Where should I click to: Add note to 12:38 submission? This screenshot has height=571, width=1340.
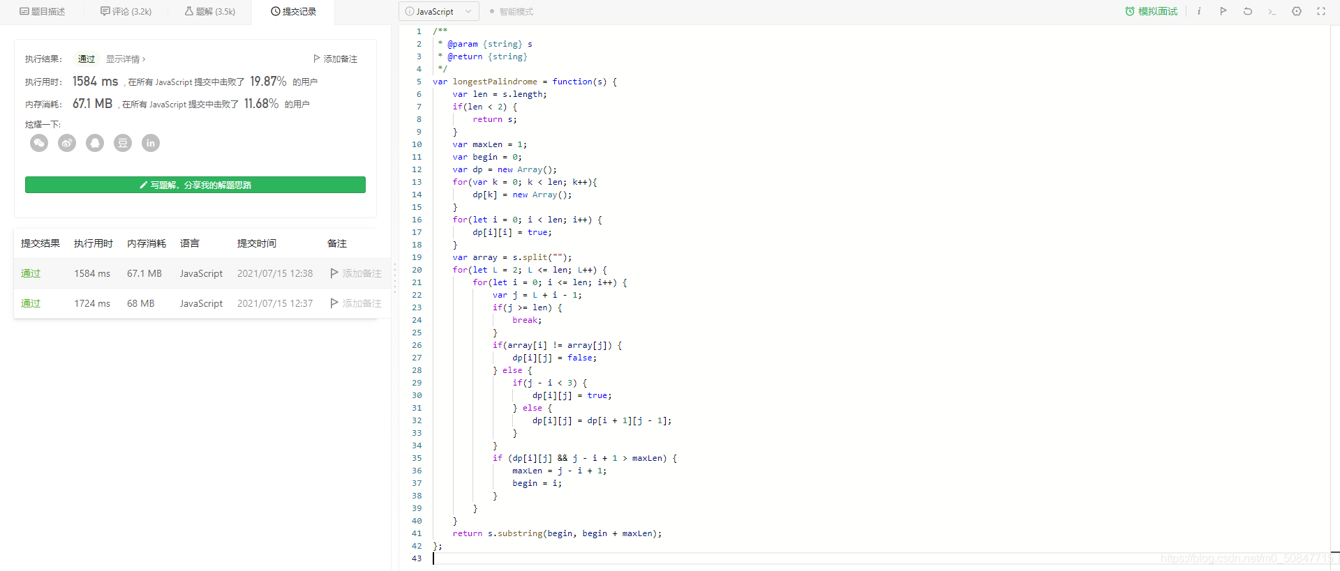(356, 273)
